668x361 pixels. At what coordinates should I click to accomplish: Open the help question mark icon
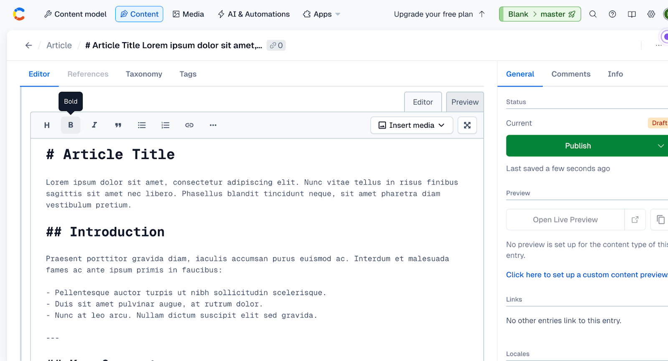coord(612,14)
